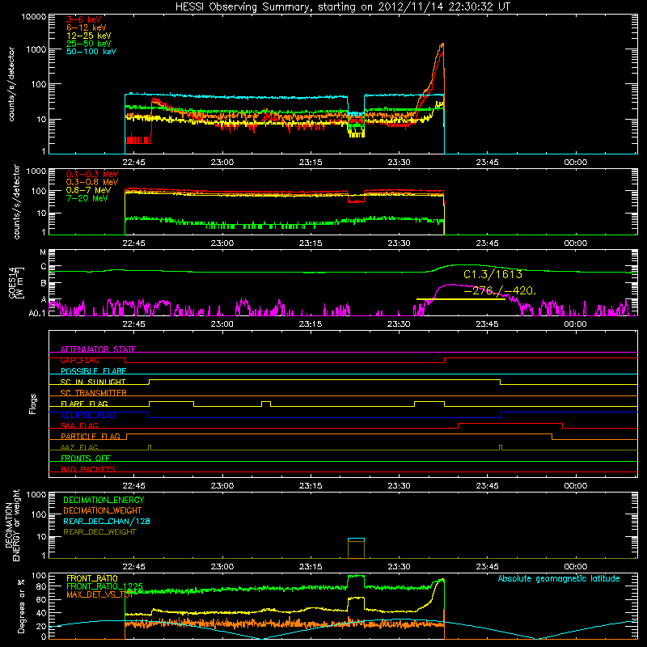647x647 pixels.
Task: Click the yellow flare duration bar in GOES panel
Action: [461, 299]
